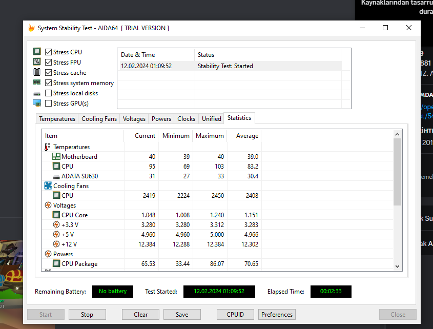Click the Elapsed Time display 00:02:33
This screenshot has width=433, height=329.
[x=331, y=292]
